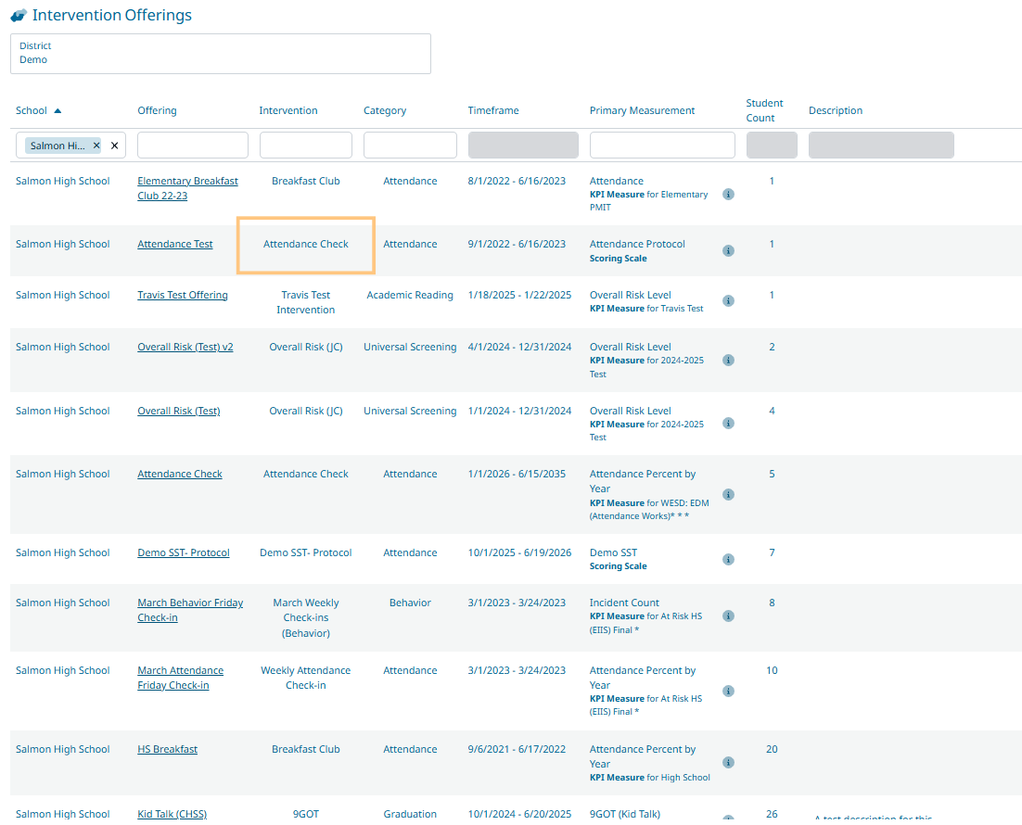The height and width of the screenshot is (825, 1022).
Task: Click the Intervention filter input box
Action: pyautogui.click(x=306, y=146)
